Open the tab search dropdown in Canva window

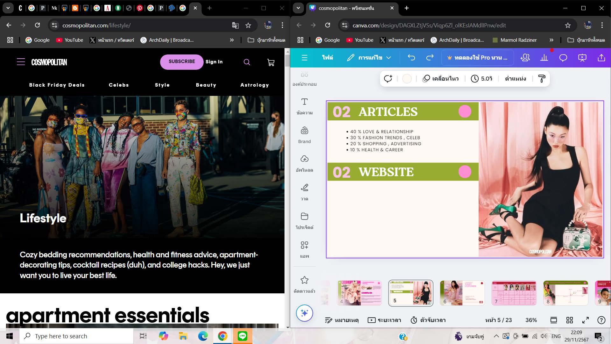click(x=298, y=8)
